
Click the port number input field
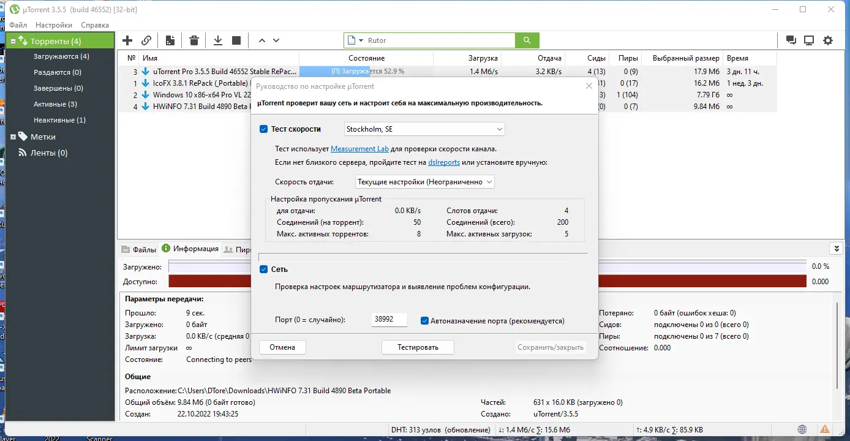point(389,320)
